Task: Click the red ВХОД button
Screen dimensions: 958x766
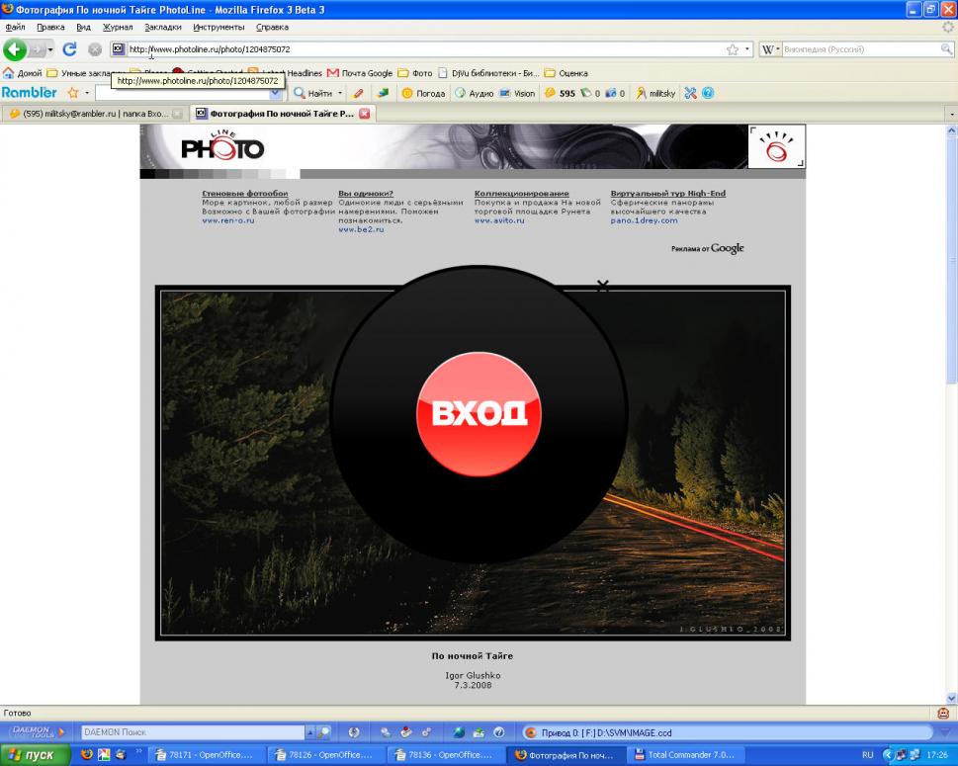Action: (x=479, y=413)
